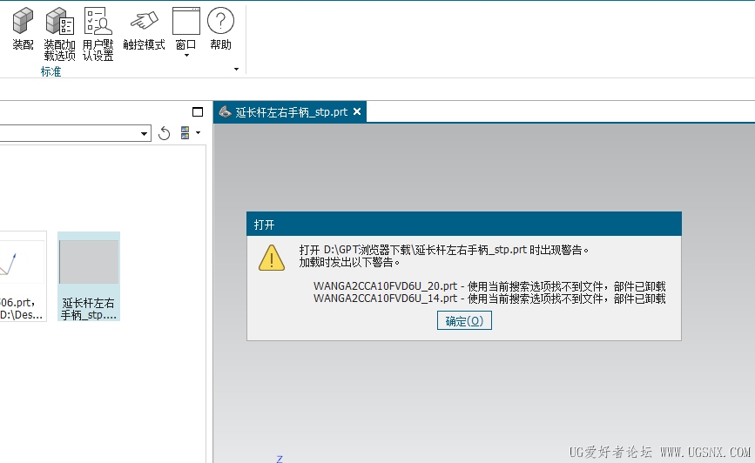Close the 延长杆左右手柄_stp.prt tab
This screenshot has width=755, height=463.
357,111
